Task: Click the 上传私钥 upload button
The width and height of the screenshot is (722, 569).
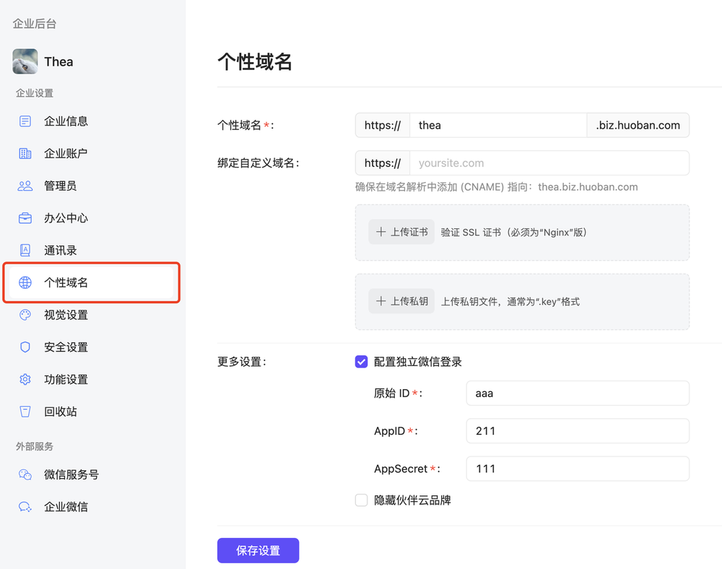Action: tap(401, 301)
